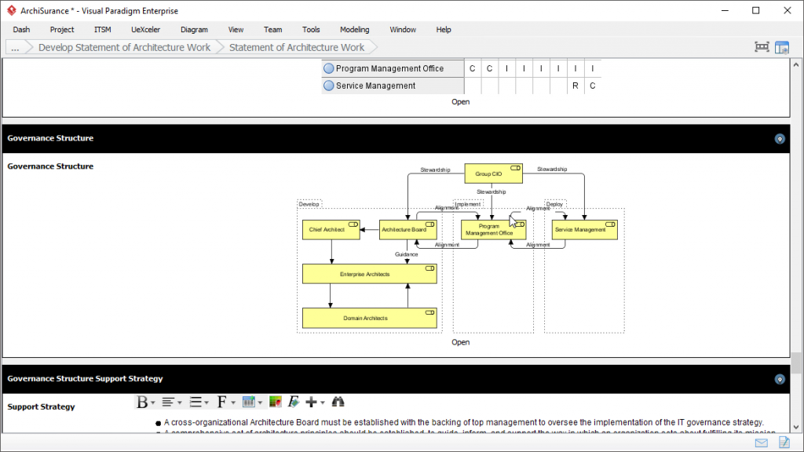Open the UeXceler menu
This screenshot has height=452, width=804.
tap(145, 30)
